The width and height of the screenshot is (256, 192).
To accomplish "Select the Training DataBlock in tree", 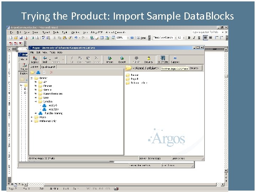I will tap(54, 113).
